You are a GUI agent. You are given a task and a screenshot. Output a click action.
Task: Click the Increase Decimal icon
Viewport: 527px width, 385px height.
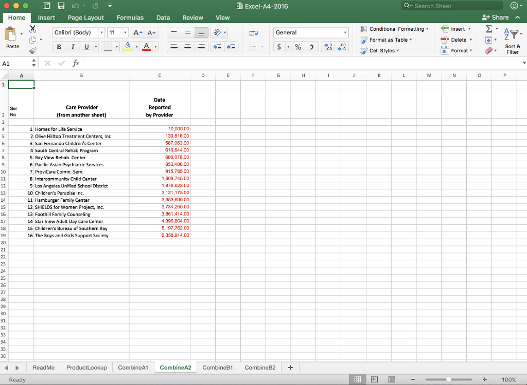(328, 46)
